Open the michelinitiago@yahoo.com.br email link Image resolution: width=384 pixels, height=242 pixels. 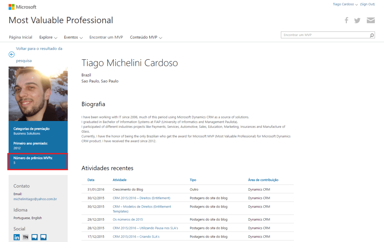point(35,199)
